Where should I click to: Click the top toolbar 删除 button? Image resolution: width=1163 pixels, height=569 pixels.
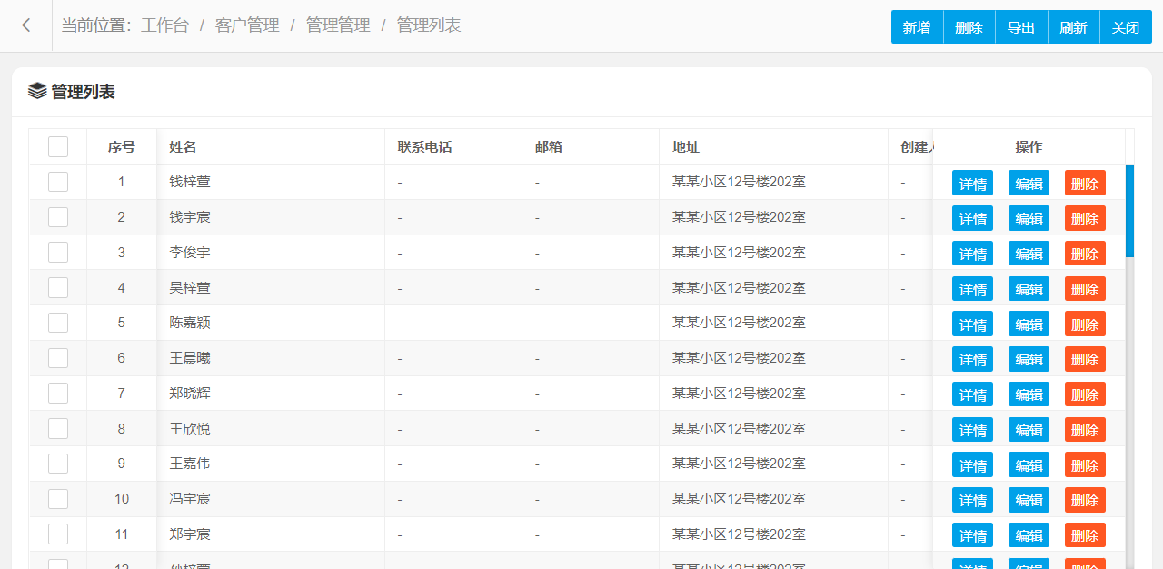[x=969, y=27]
